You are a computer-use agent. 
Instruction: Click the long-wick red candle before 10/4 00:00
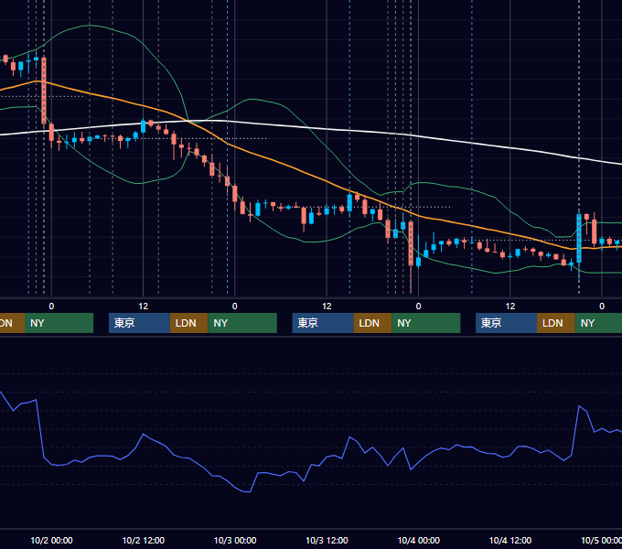(x=411, y=244)
